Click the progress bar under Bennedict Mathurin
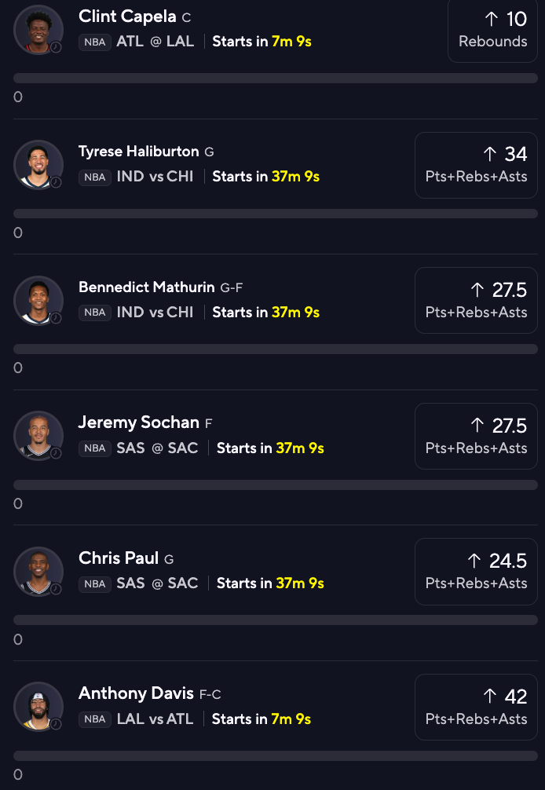This screenshot has width=545, height=790. pos(276,349)
